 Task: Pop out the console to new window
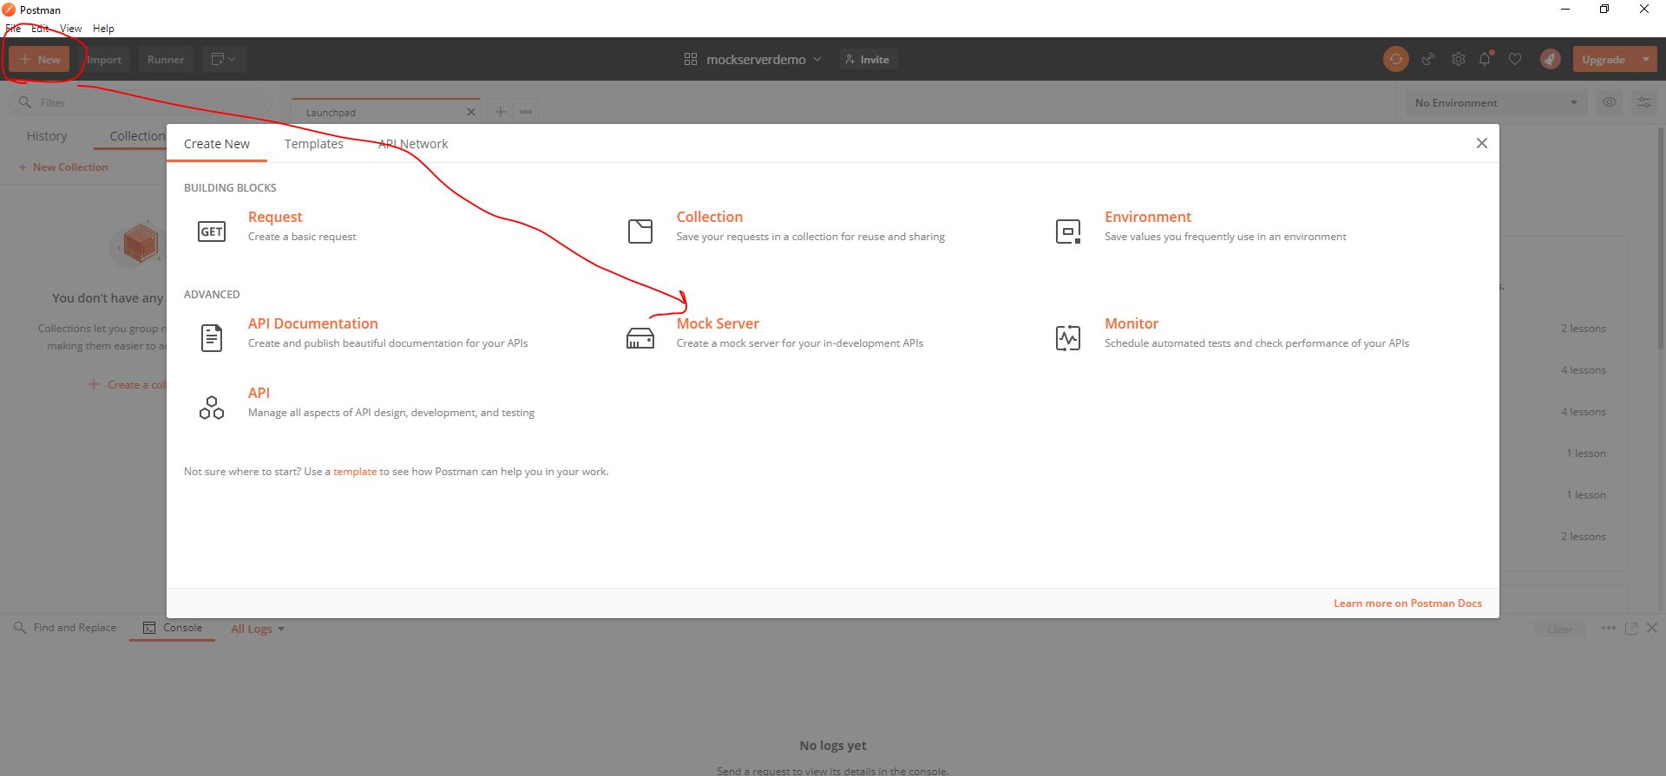[x=1631, y=628]
